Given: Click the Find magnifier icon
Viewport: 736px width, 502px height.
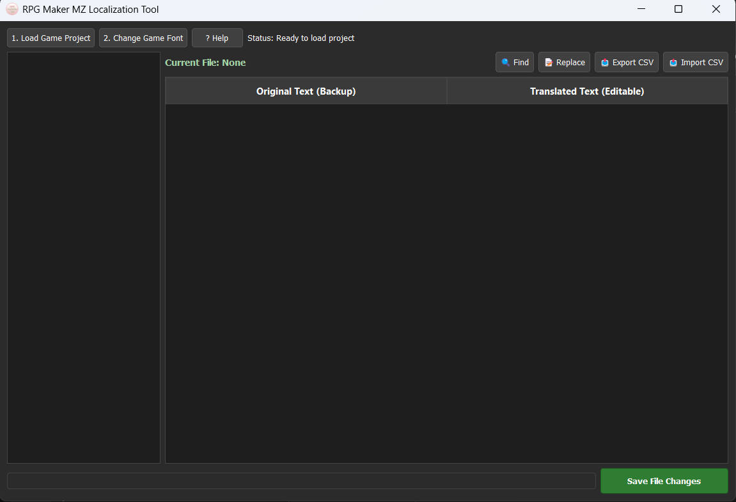Looking at the screenshot, I should [506, 63].
